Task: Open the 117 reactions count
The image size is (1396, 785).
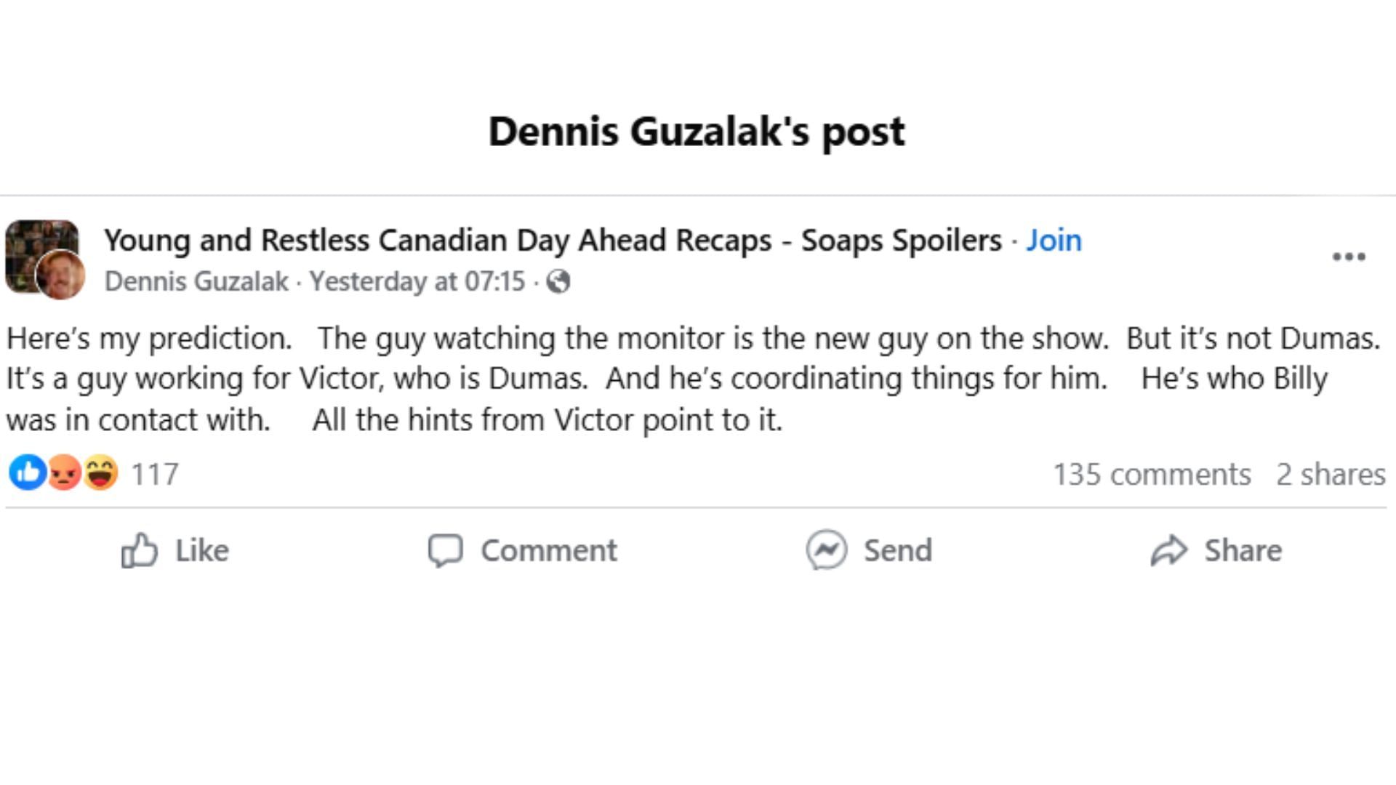Action: pyautogui.click(x=155, y=474)
